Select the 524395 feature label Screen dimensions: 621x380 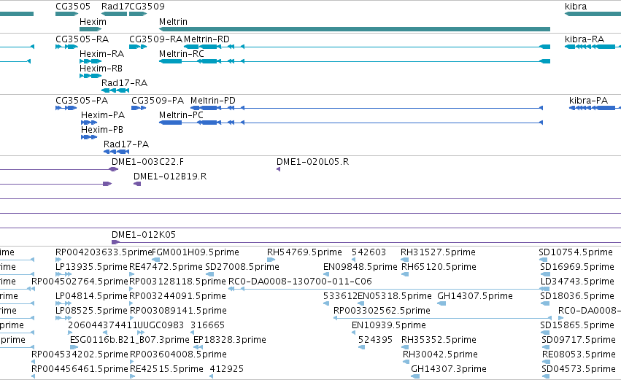pos(376,341)
